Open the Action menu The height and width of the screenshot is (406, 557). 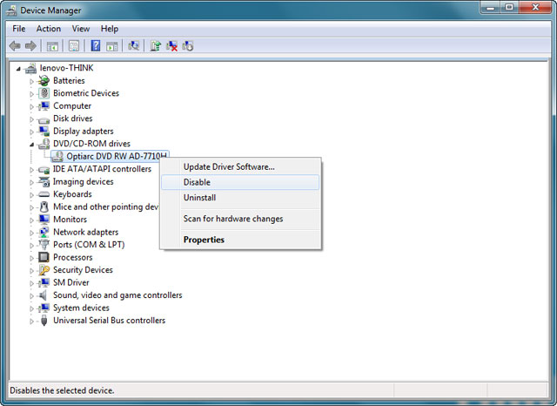[x=49, y=29]
